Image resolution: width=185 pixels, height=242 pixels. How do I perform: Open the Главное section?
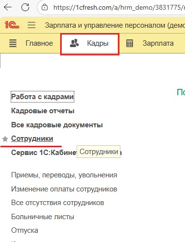click(x=39, y=43)
